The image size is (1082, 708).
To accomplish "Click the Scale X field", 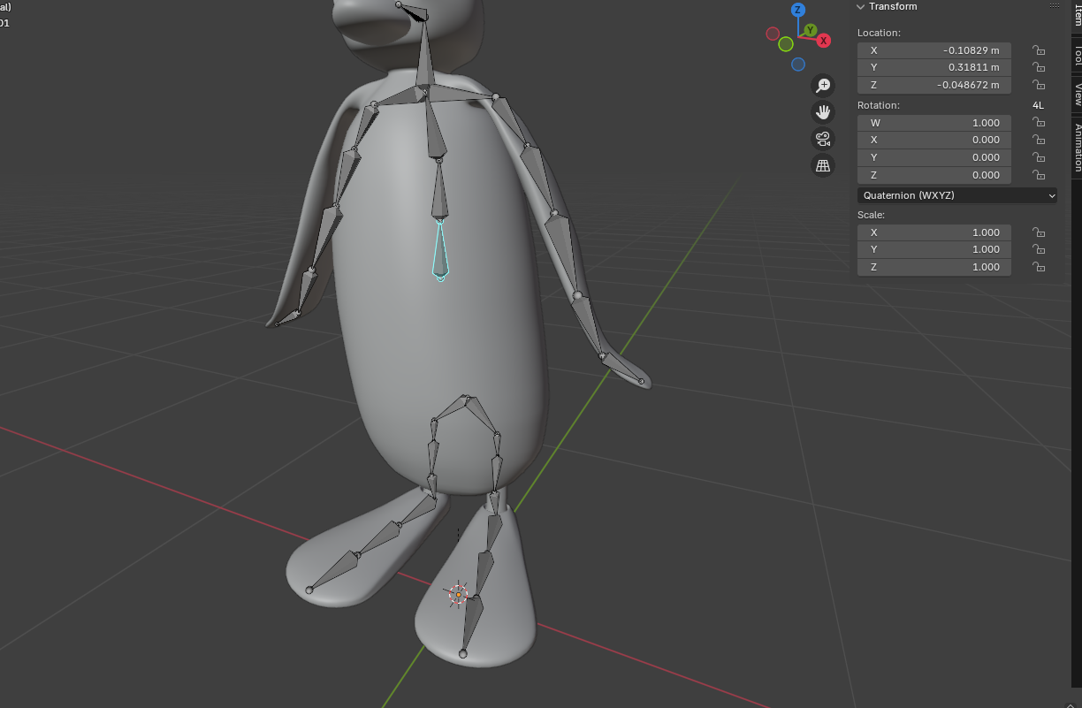I will point(934,232).
